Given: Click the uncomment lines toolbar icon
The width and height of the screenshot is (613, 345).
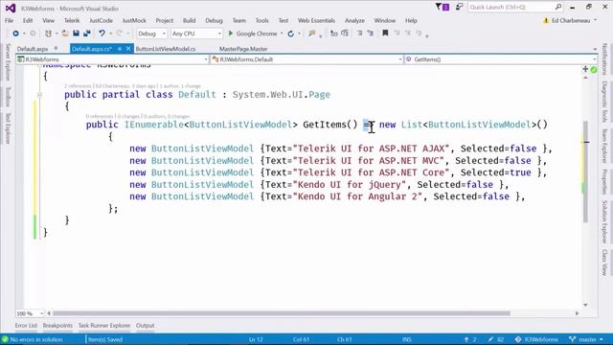Looking at the screenshot, I should coord(371,34).
